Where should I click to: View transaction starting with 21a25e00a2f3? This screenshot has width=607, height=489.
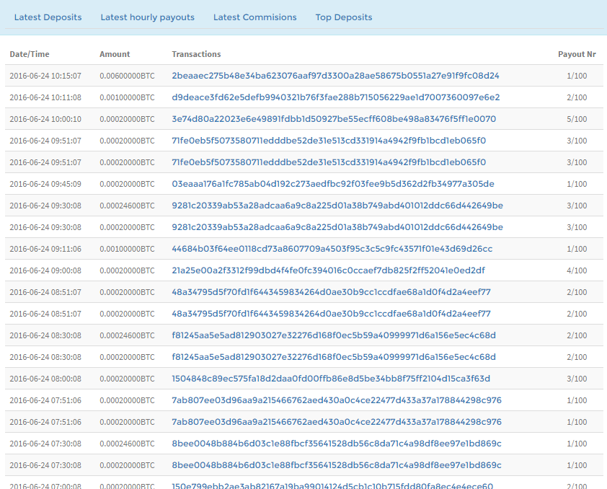coord(328,270)
